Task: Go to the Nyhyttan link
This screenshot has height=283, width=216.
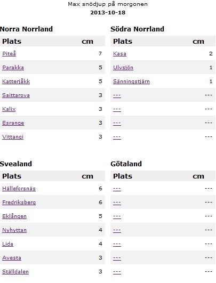Action: click(x=14, y=230)
